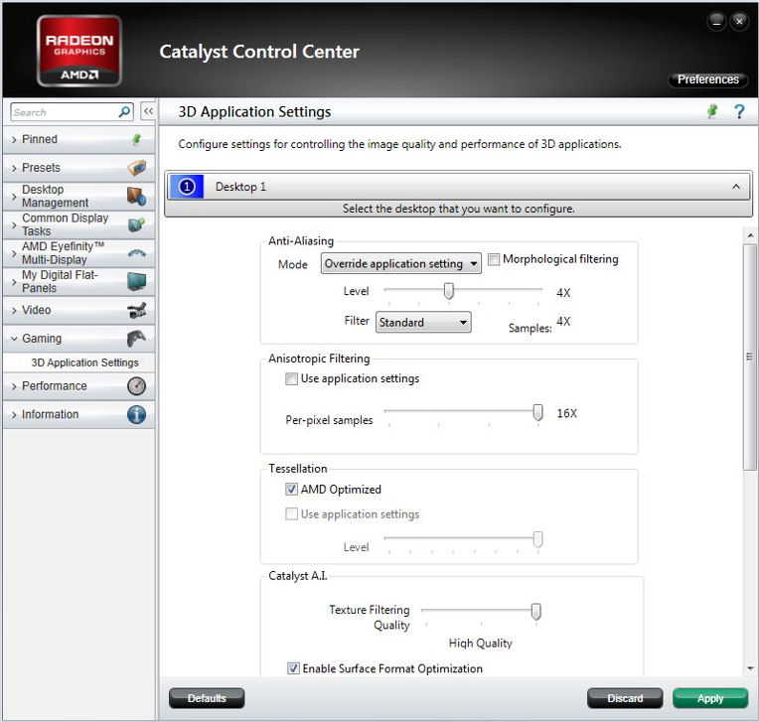Open the Desktop Management menu item
The image size is (759, 722).
(x=78, y=197)
